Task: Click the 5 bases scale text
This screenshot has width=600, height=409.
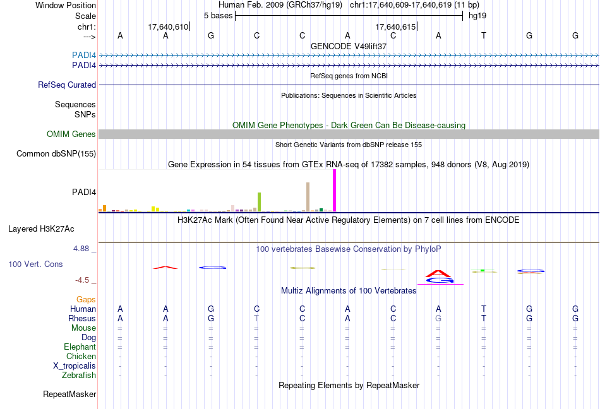Action: 218,16
